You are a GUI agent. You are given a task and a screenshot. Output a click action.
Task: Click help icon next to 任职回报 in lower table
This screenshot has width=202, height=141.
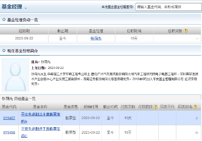155,107
